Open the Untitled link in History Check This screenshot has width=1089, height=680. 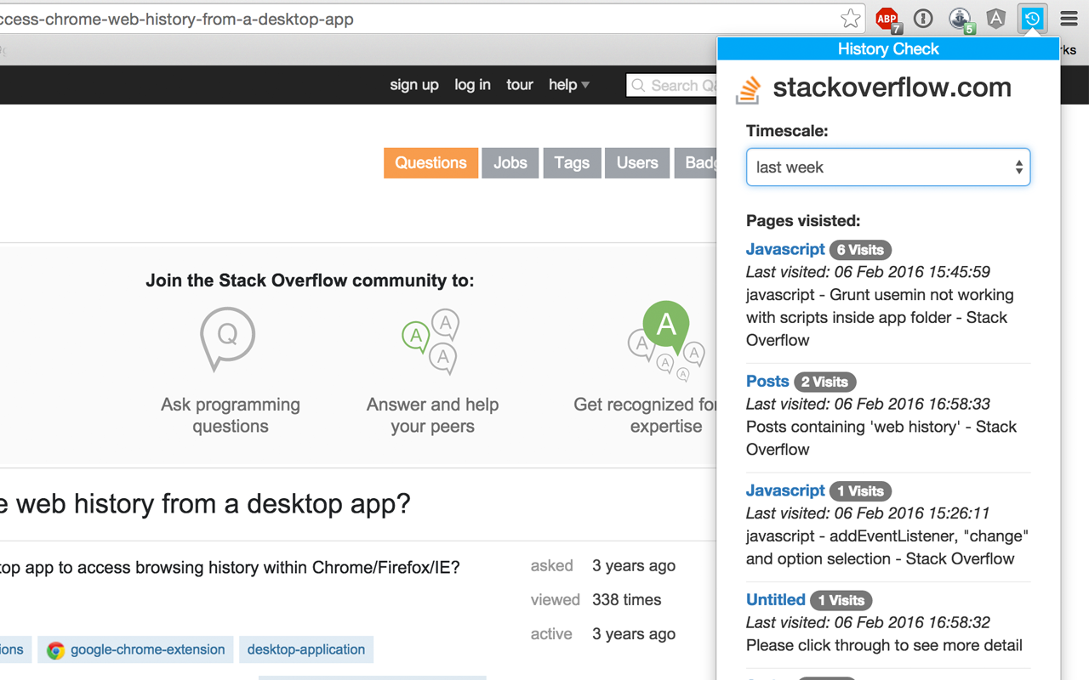[776, 600]
